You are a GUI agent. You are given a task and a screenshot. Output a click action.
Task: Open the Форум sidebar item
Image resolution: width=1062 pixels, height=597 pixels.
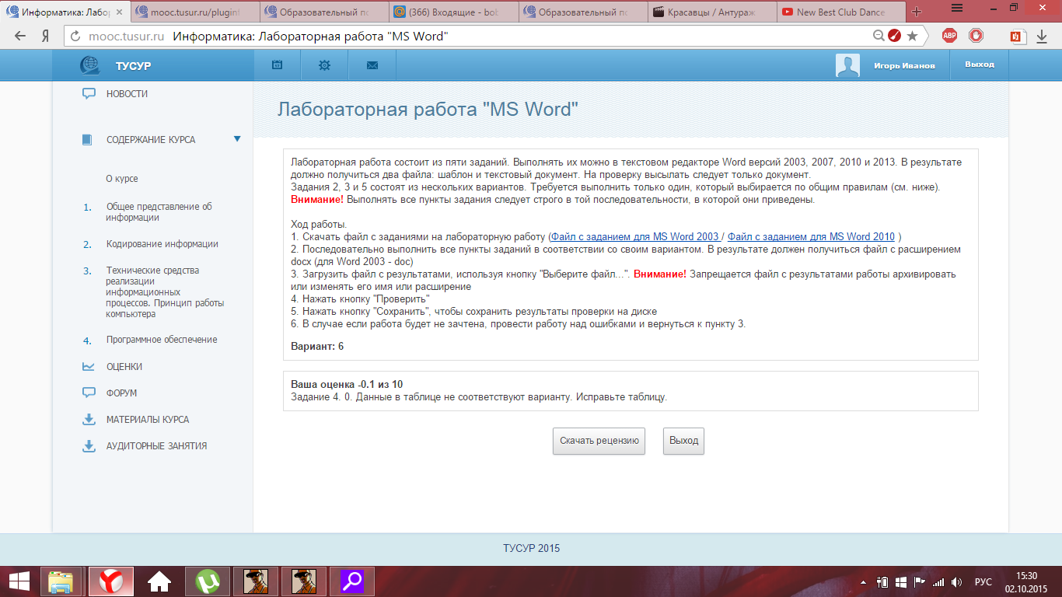point(122,393)
